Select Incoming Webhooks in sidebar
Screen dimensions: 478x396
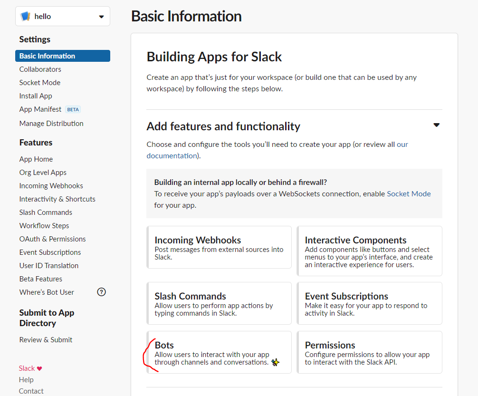51,186
